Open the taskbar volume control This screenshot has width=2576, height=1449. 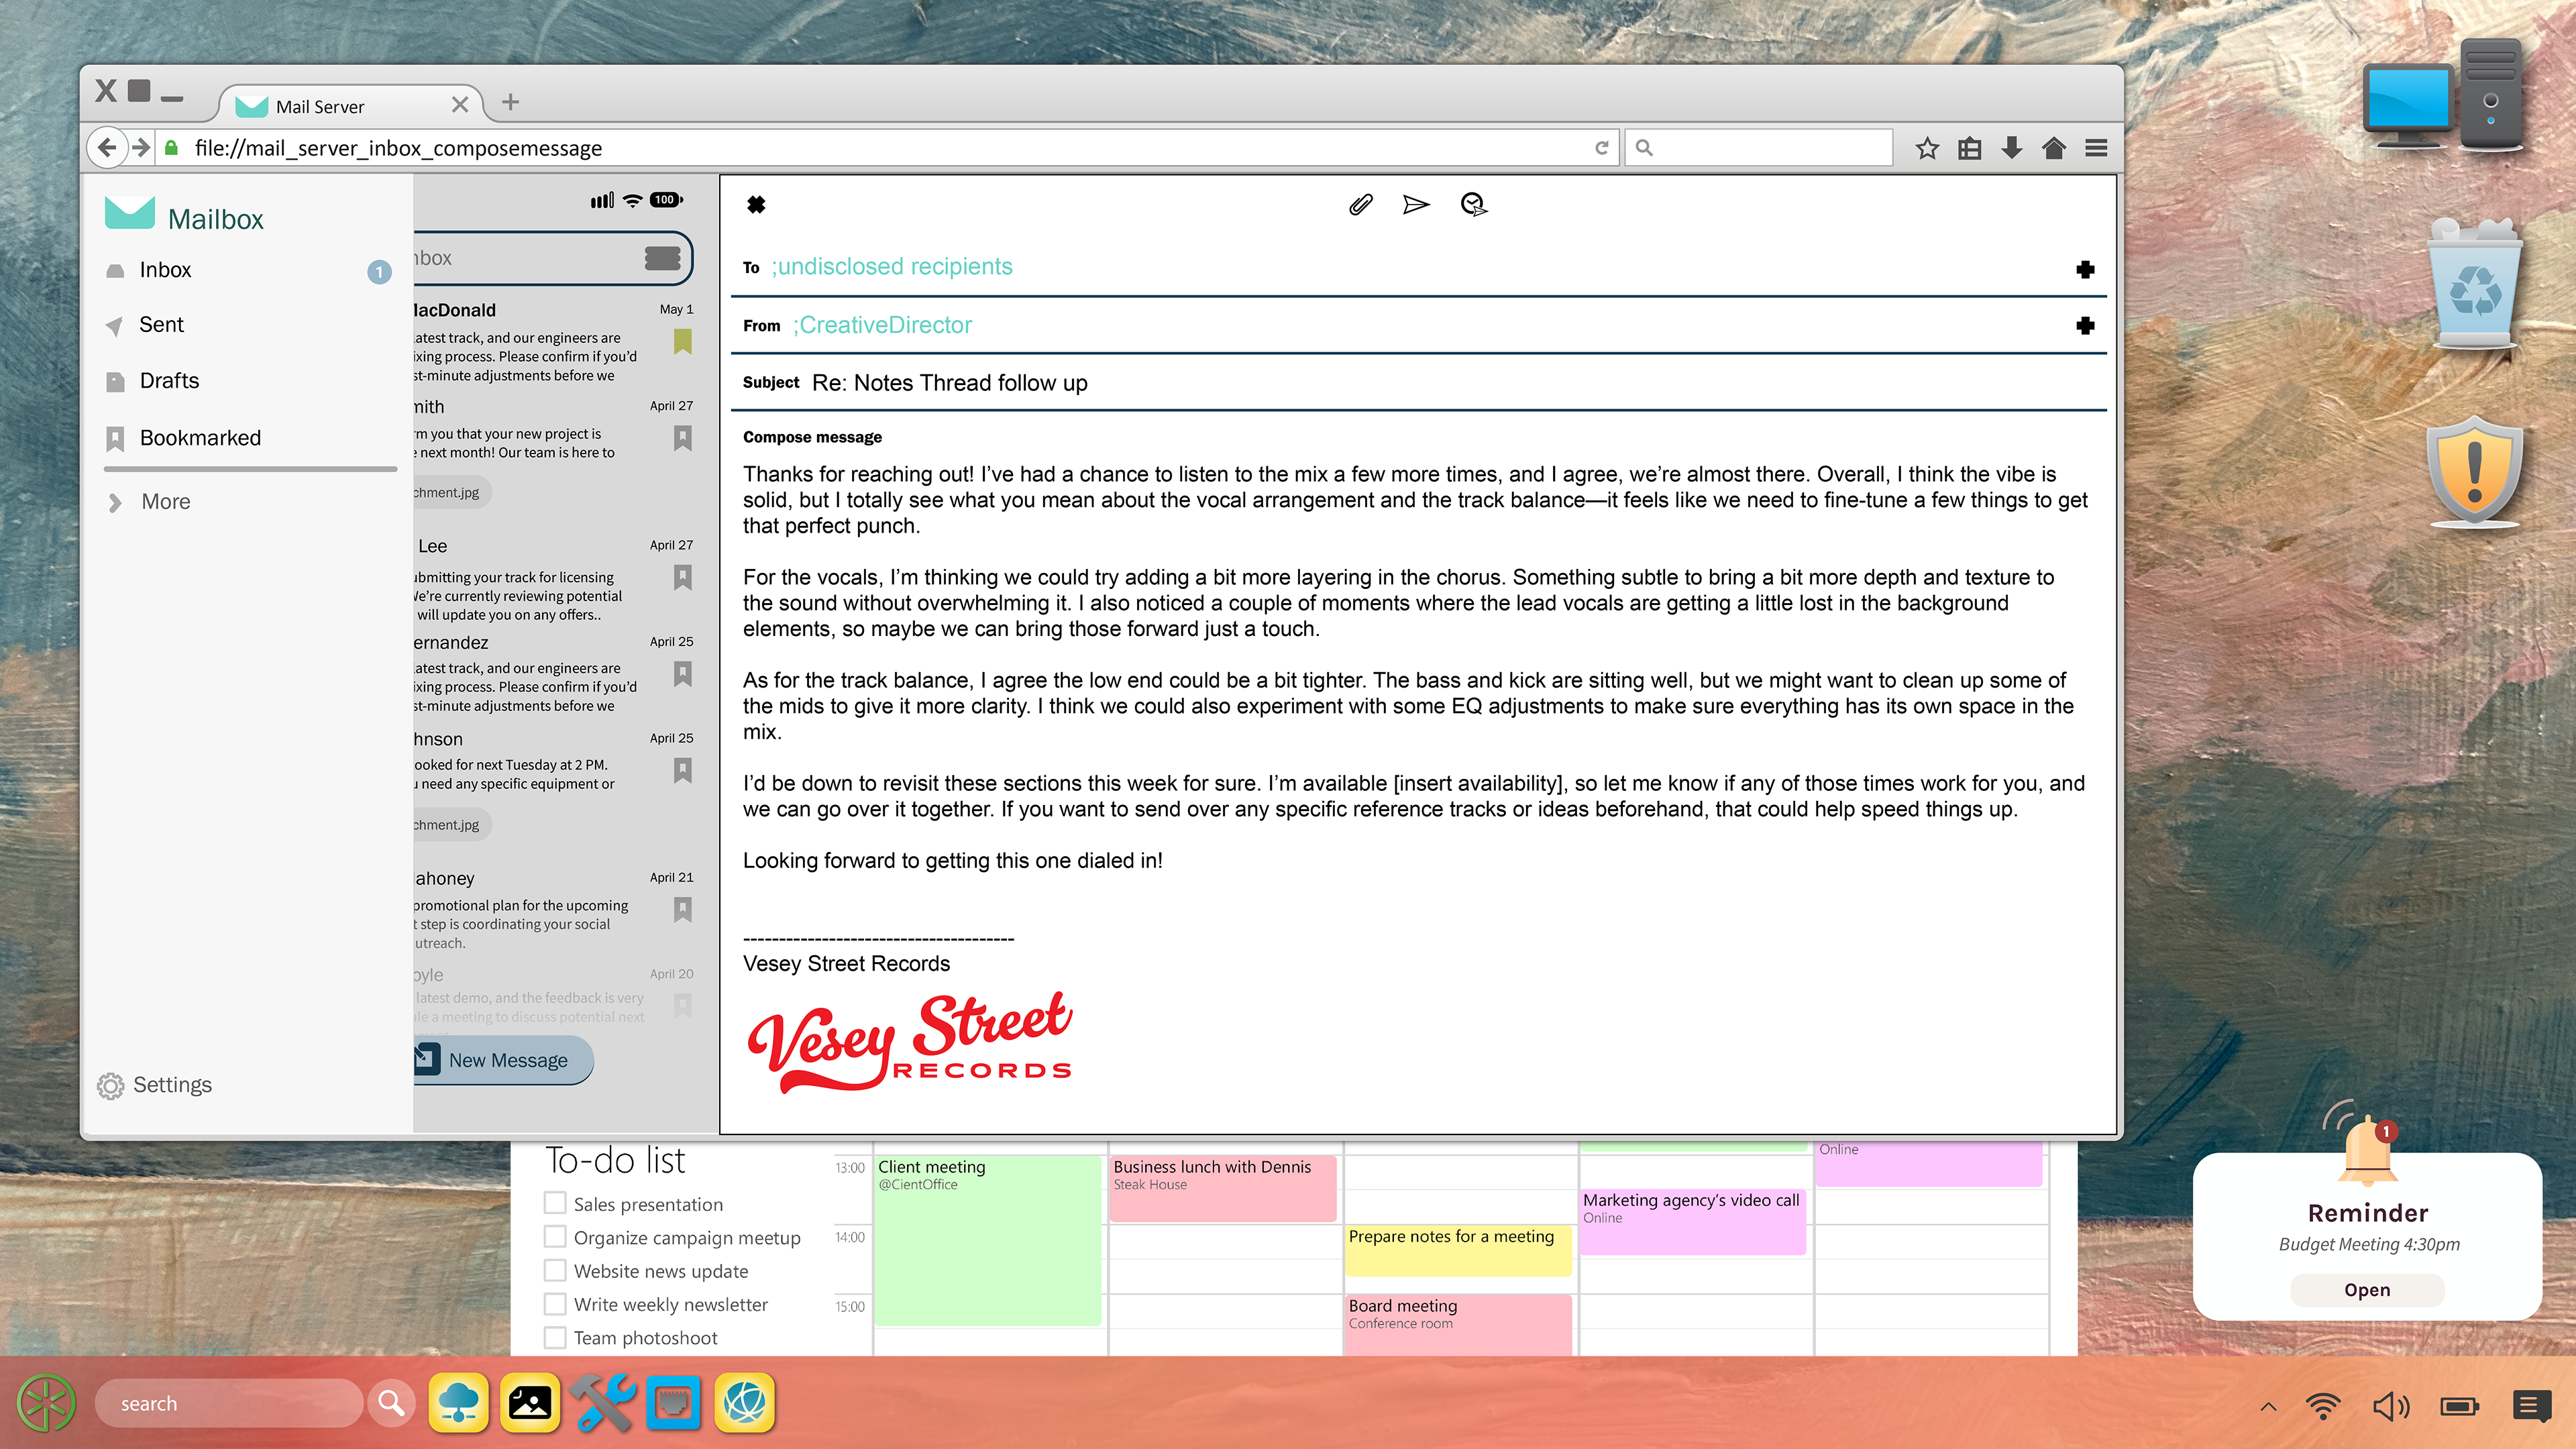coord(2390,1407)
